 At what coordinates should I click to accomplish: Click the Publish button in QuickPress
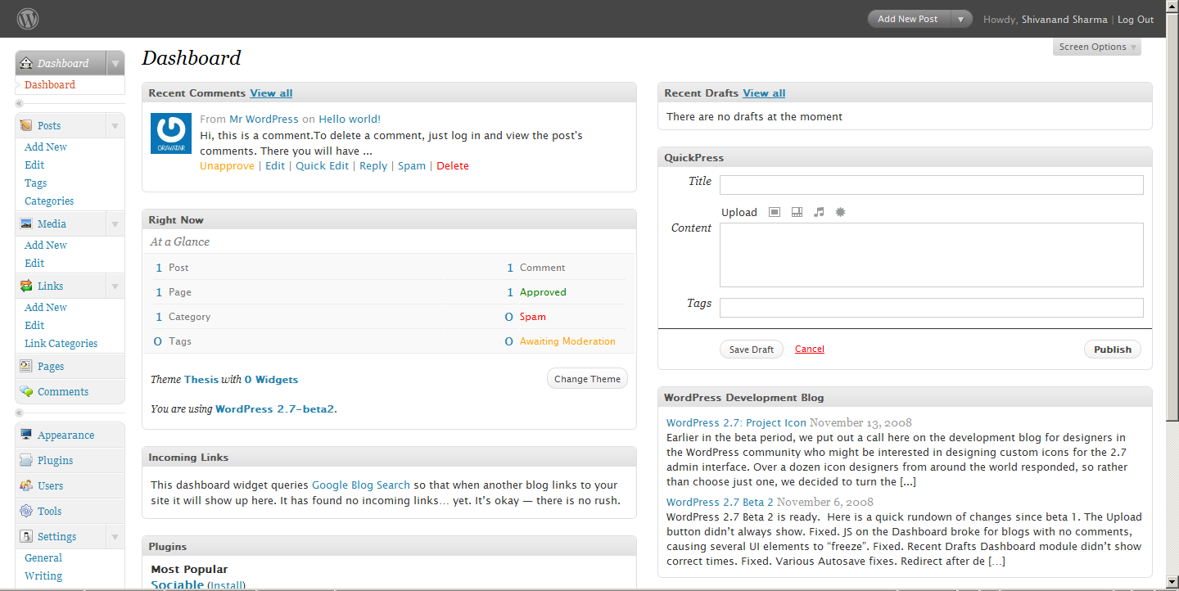pos(1113,350)
